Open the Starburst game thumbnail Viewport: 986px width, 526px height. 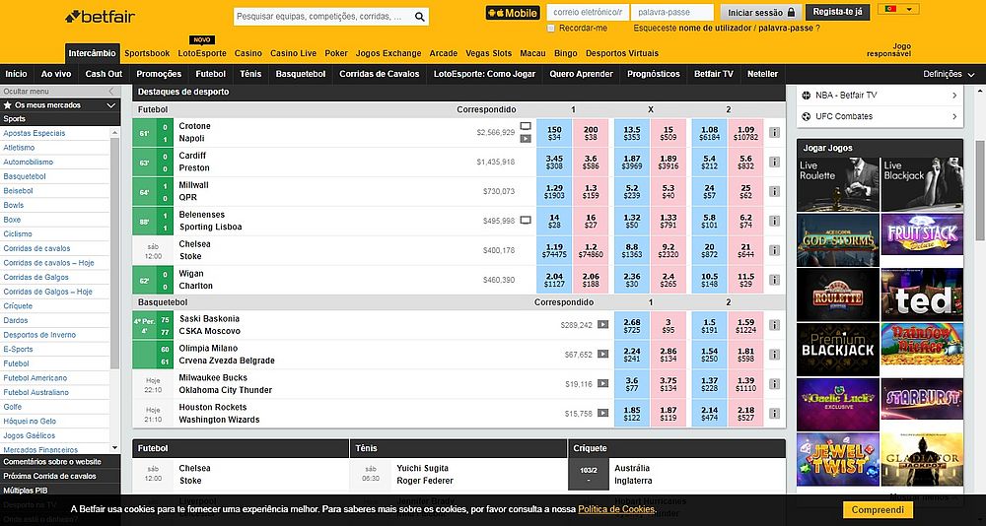click(x=922, y=398)
